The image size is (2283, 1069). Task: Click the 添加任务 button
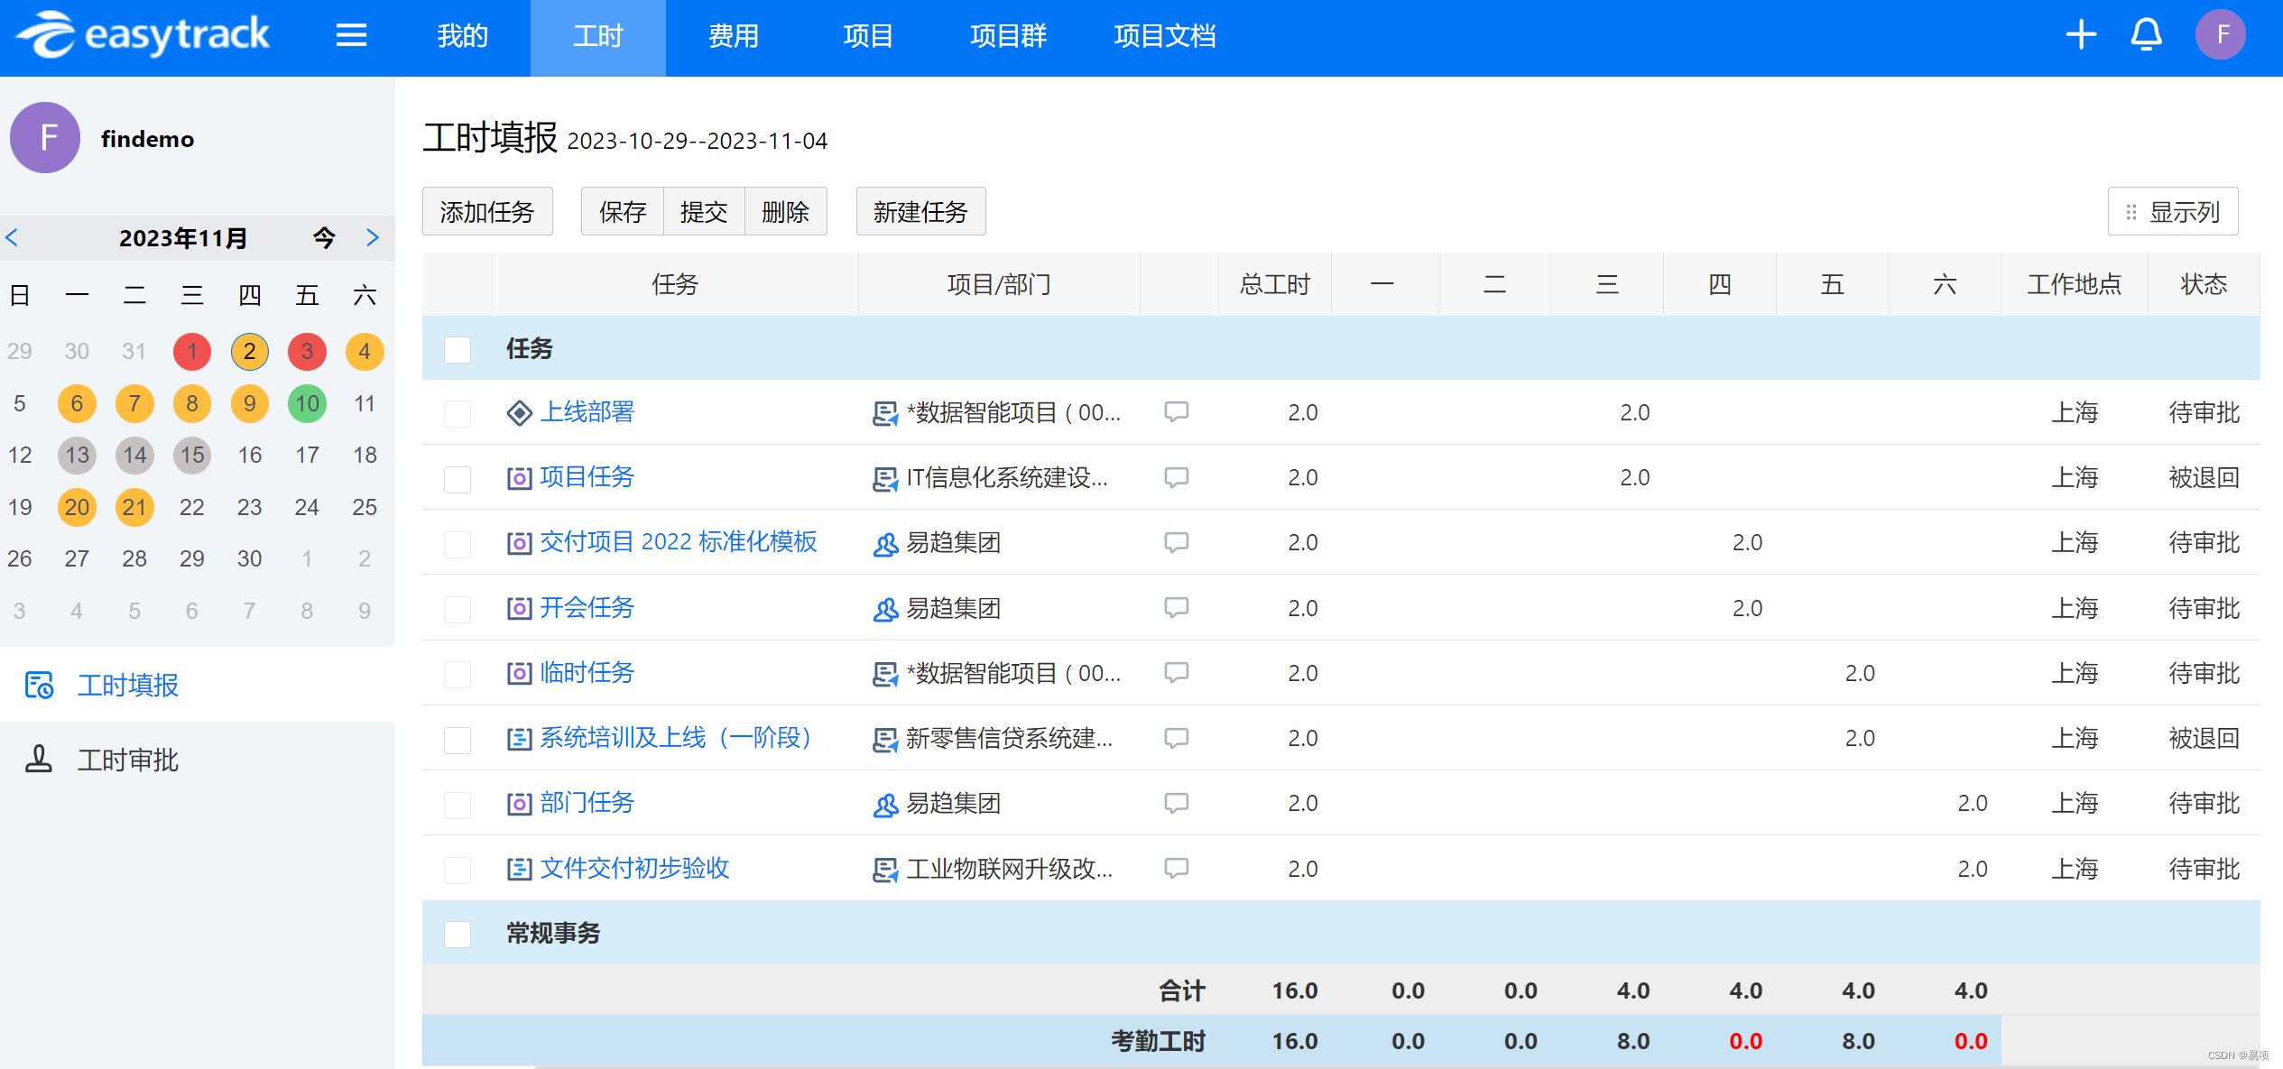tap(487, 212)
